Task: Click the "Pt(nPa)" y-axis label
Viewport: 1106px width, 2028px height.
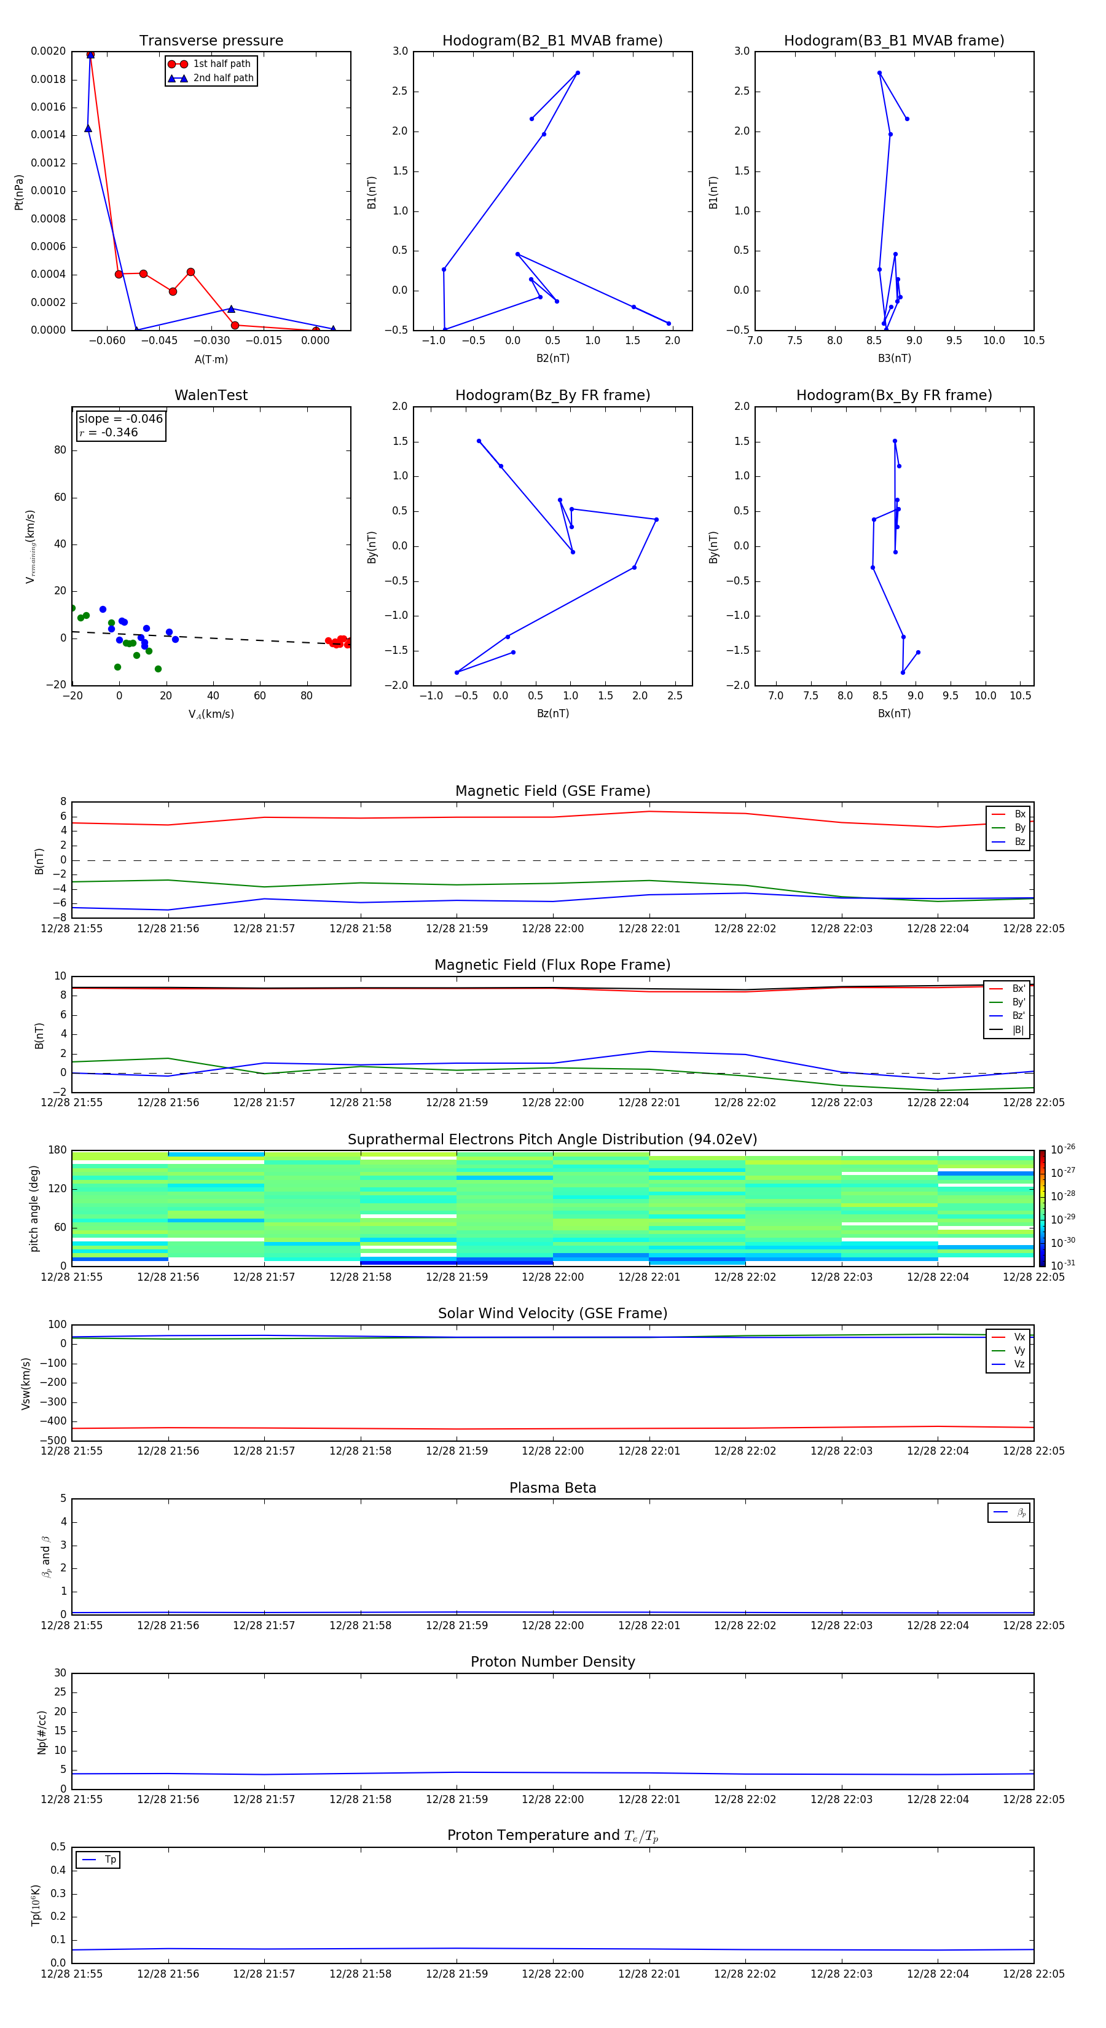Action: [19, 192]
